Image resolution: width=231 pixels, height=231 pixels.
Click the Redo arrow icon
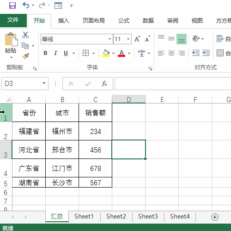(x=42, y=6)
